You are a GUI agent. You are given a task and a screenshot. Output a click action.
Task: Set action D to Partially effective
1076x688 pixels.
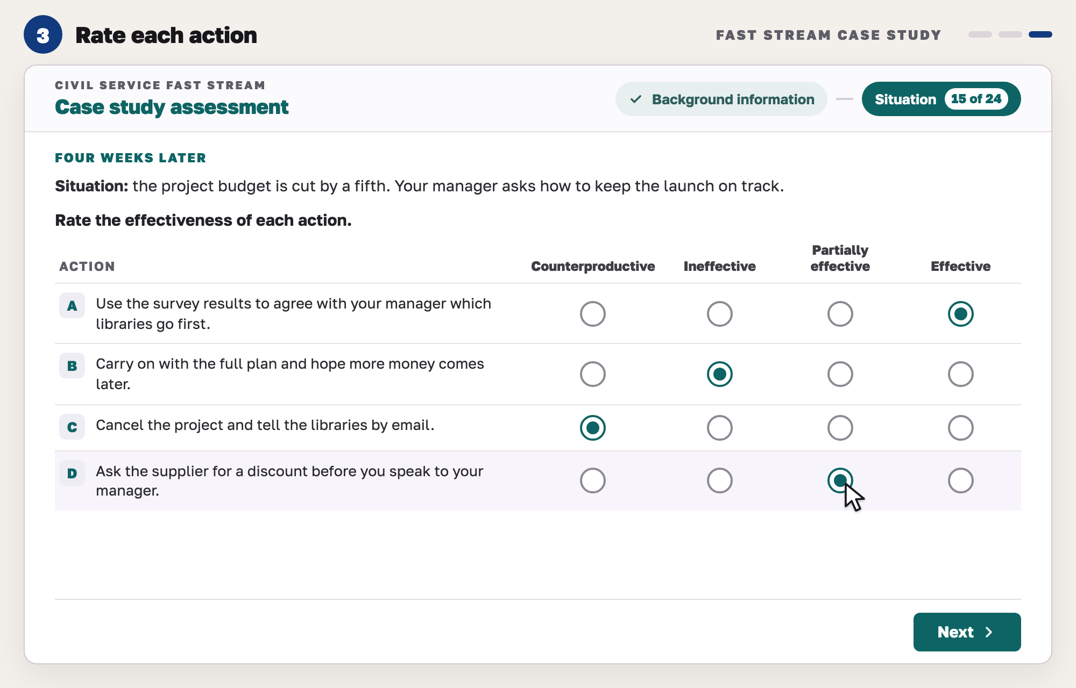tap(840, 481)
